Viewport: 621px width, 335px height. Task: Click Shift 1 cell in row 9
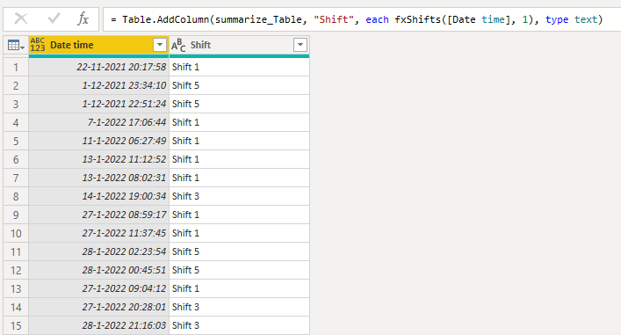pyautogui.click(x=239, y=215)
